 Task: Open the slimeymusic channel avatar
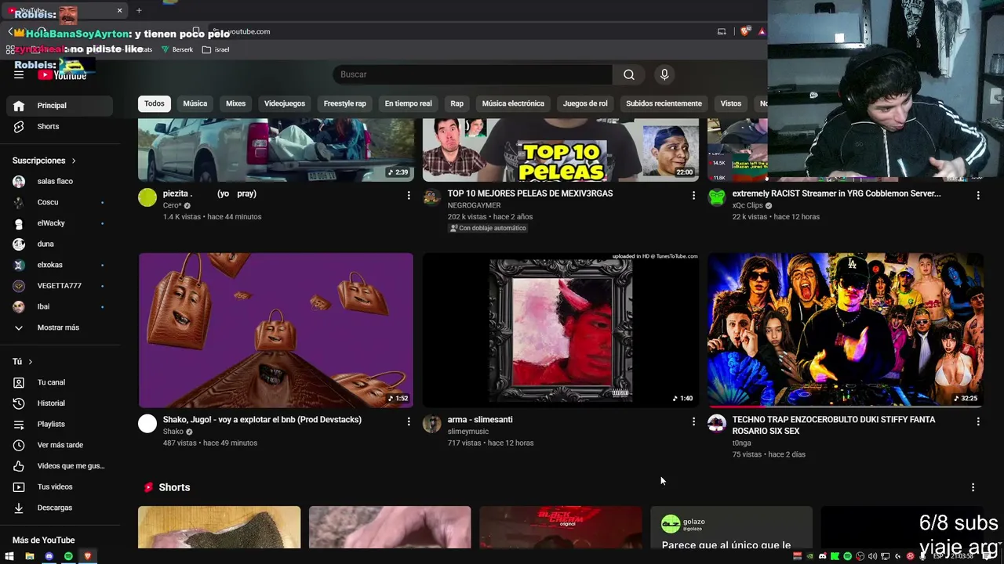(432, 424)
